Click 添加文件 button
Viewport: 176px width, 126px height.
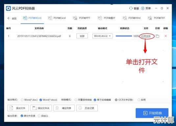click(x=18, y=108)
